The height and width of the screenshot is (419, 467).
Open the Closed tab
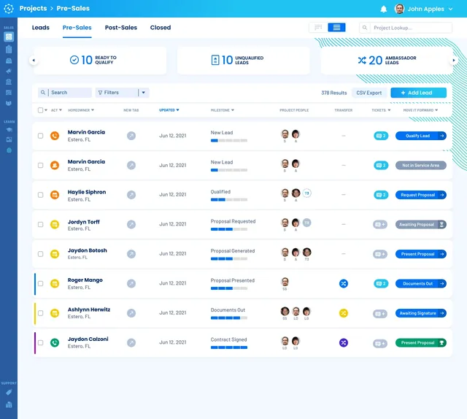[x=161, y=28]
